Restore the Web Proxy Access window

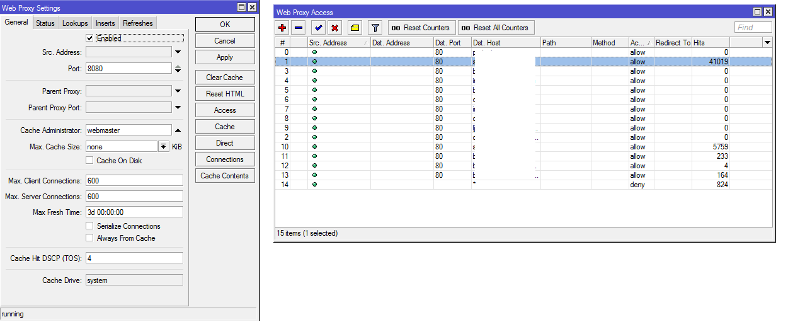click(758, 12)
